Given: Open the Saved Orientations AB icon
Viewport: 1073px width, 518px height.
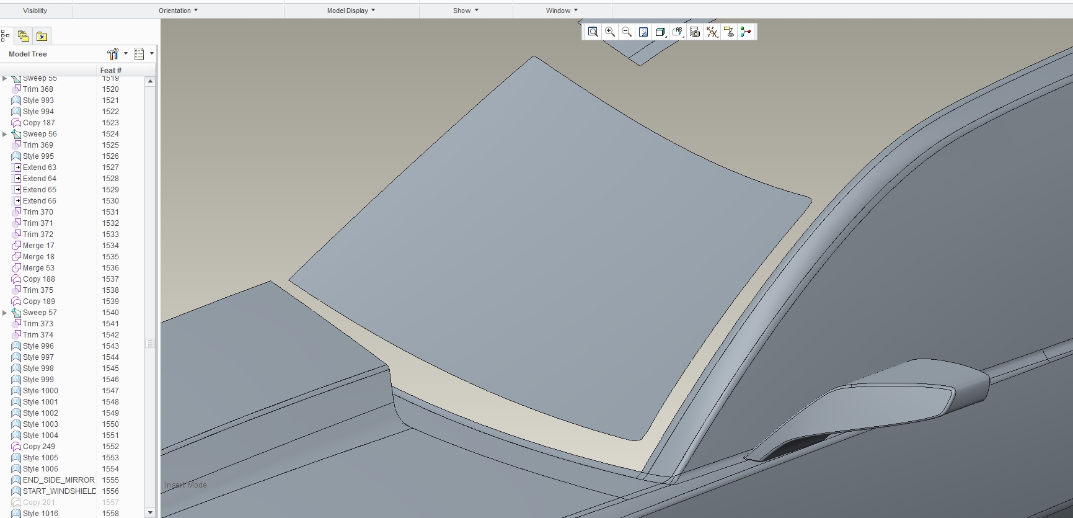Looking at the screenshot, I should [x=678, y=32].
